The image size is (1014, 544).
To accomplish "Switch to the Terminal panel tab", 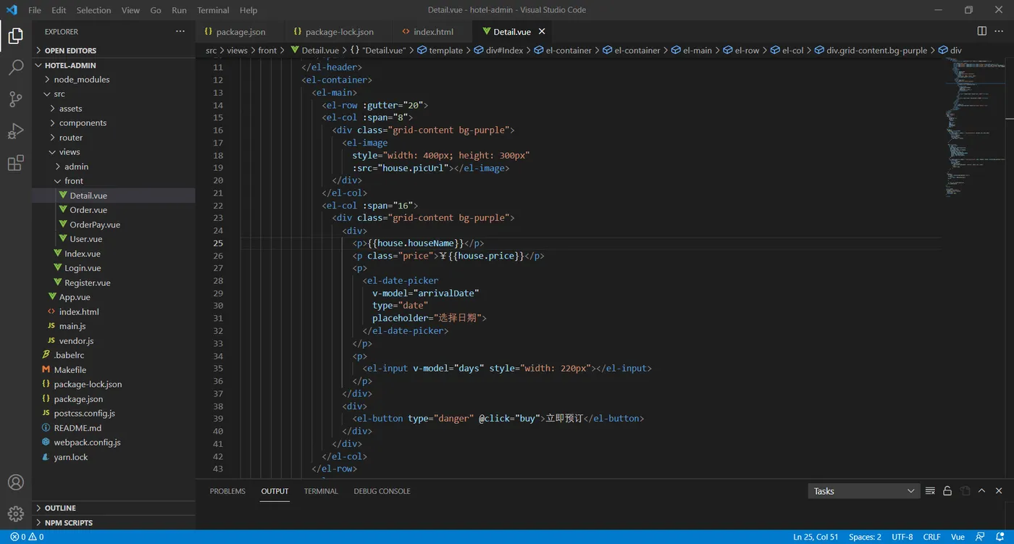I will (x=321, y=491).
